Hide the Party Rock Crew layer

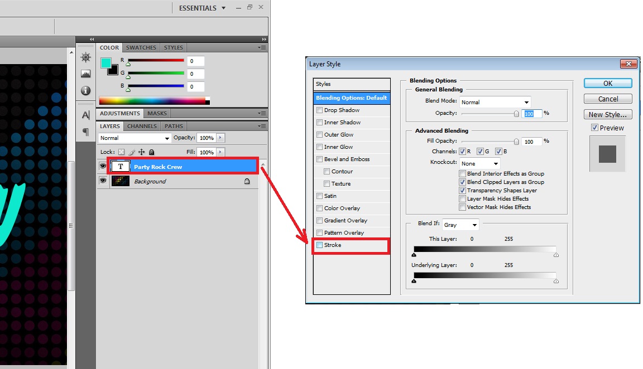tap(103, 166)
